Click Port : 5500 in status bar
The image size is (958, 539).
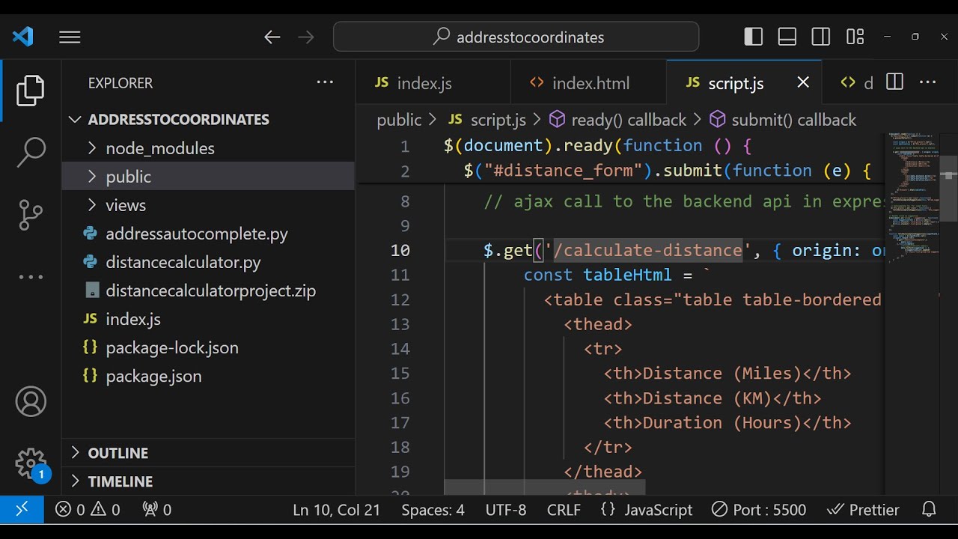759,510
